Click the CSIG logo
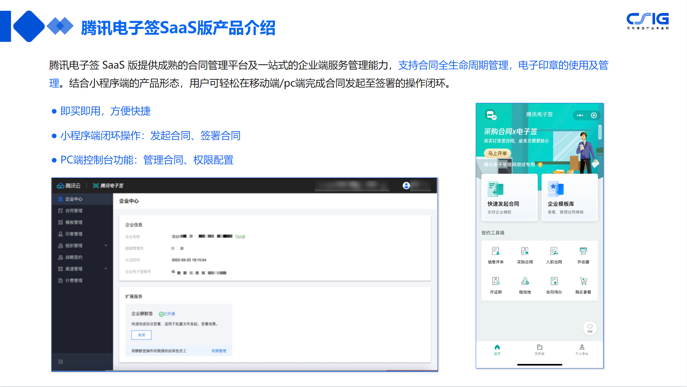687x387 pixels. coord(647,21)
